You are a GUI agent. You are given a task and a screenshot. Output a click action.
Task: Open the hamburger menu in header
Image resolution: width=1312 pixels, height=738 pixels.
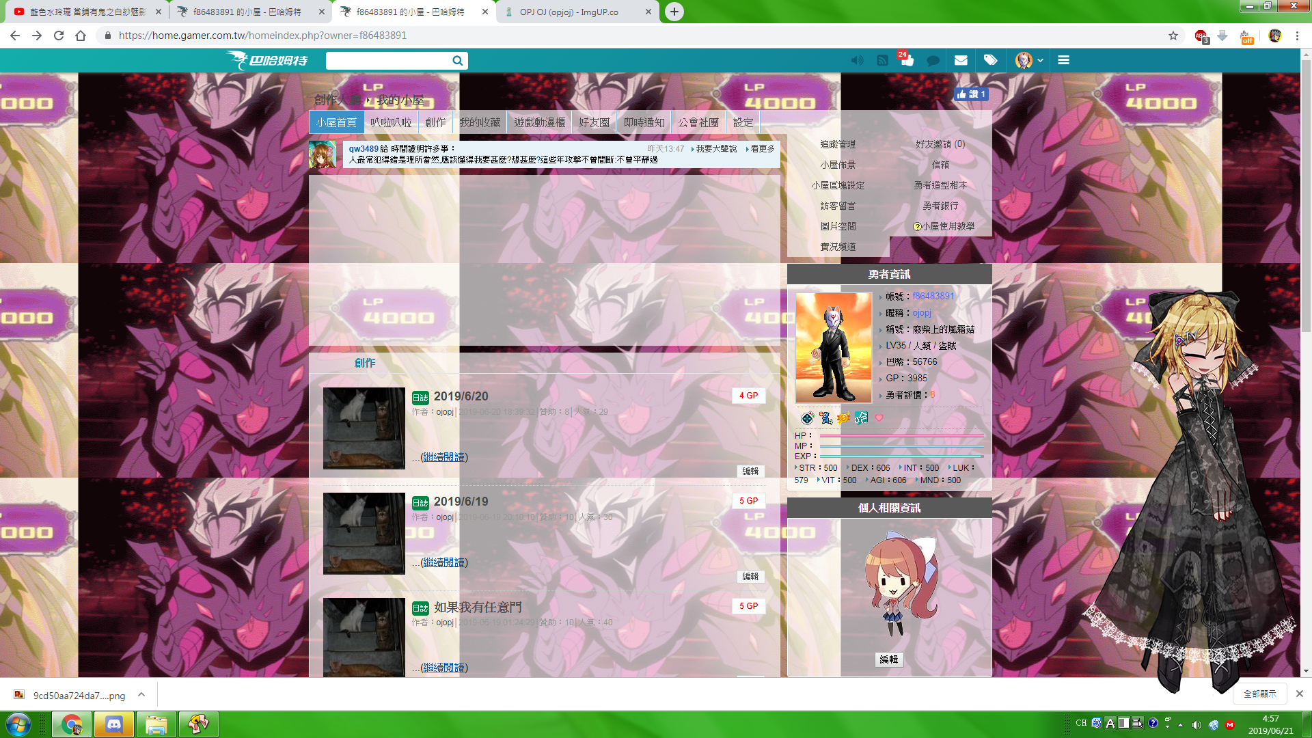click(x=1063, y=60)
